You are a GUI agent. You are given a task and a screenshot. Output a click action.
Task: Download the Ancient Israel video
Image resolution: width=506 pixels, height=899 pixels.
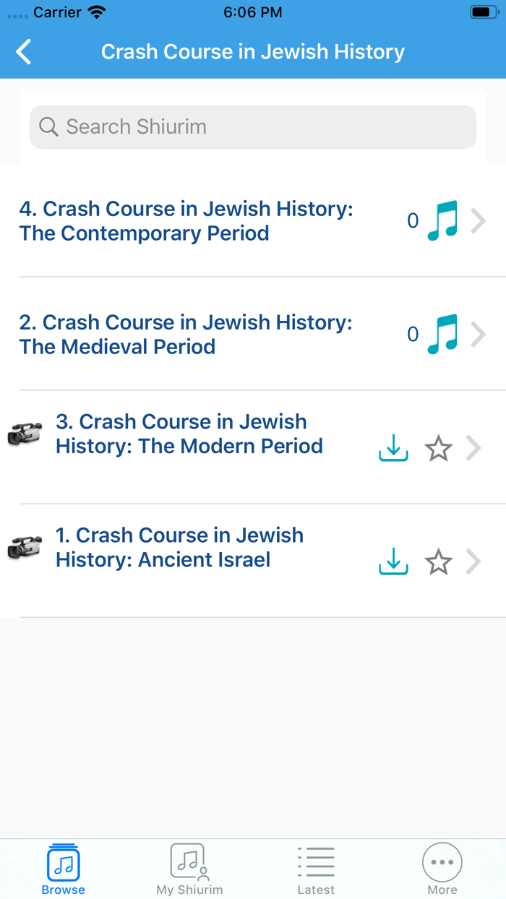click(393, 562)
